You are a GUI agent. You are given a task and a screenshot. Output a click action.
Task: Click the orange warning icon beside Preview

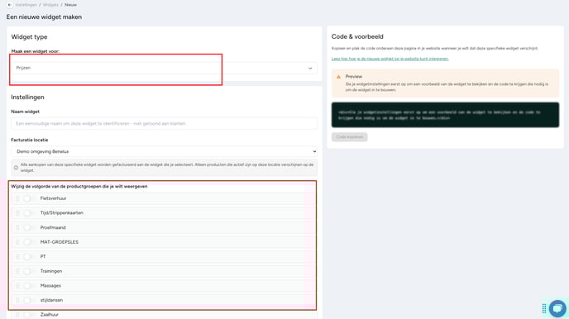pyautogui.click(x=338, y=77)
